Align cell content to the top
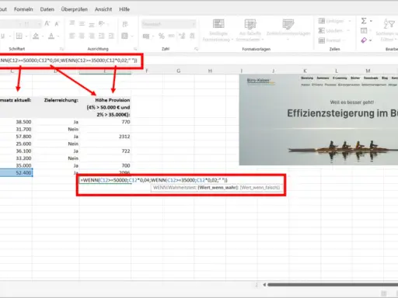The width and height of the screenshot is (398, 298). pos(72,23)
